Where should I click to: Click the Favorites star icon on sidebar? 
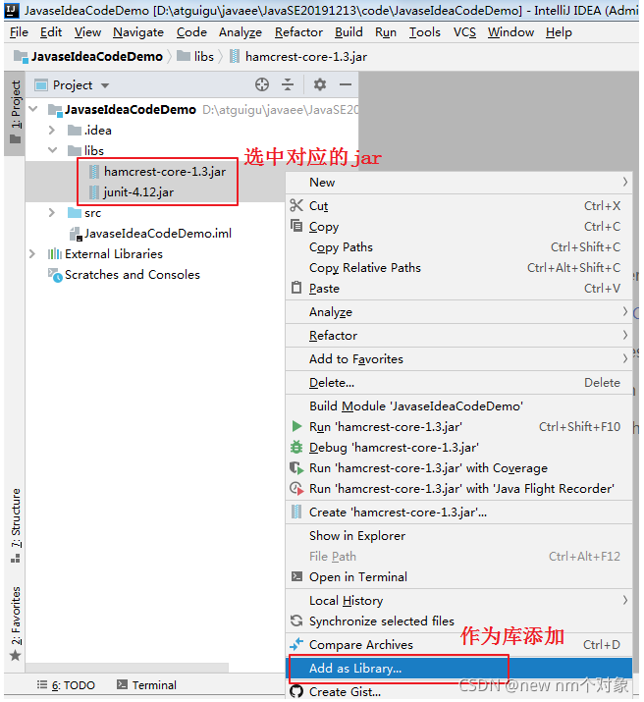[15, 656]
